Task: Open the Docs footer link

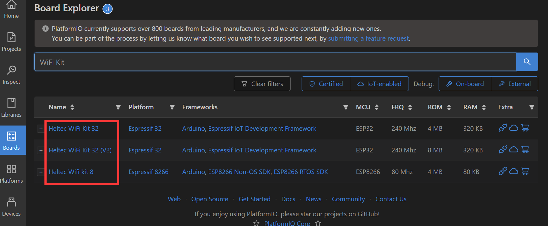Action: pyautogui.click(x=288, y=199)
